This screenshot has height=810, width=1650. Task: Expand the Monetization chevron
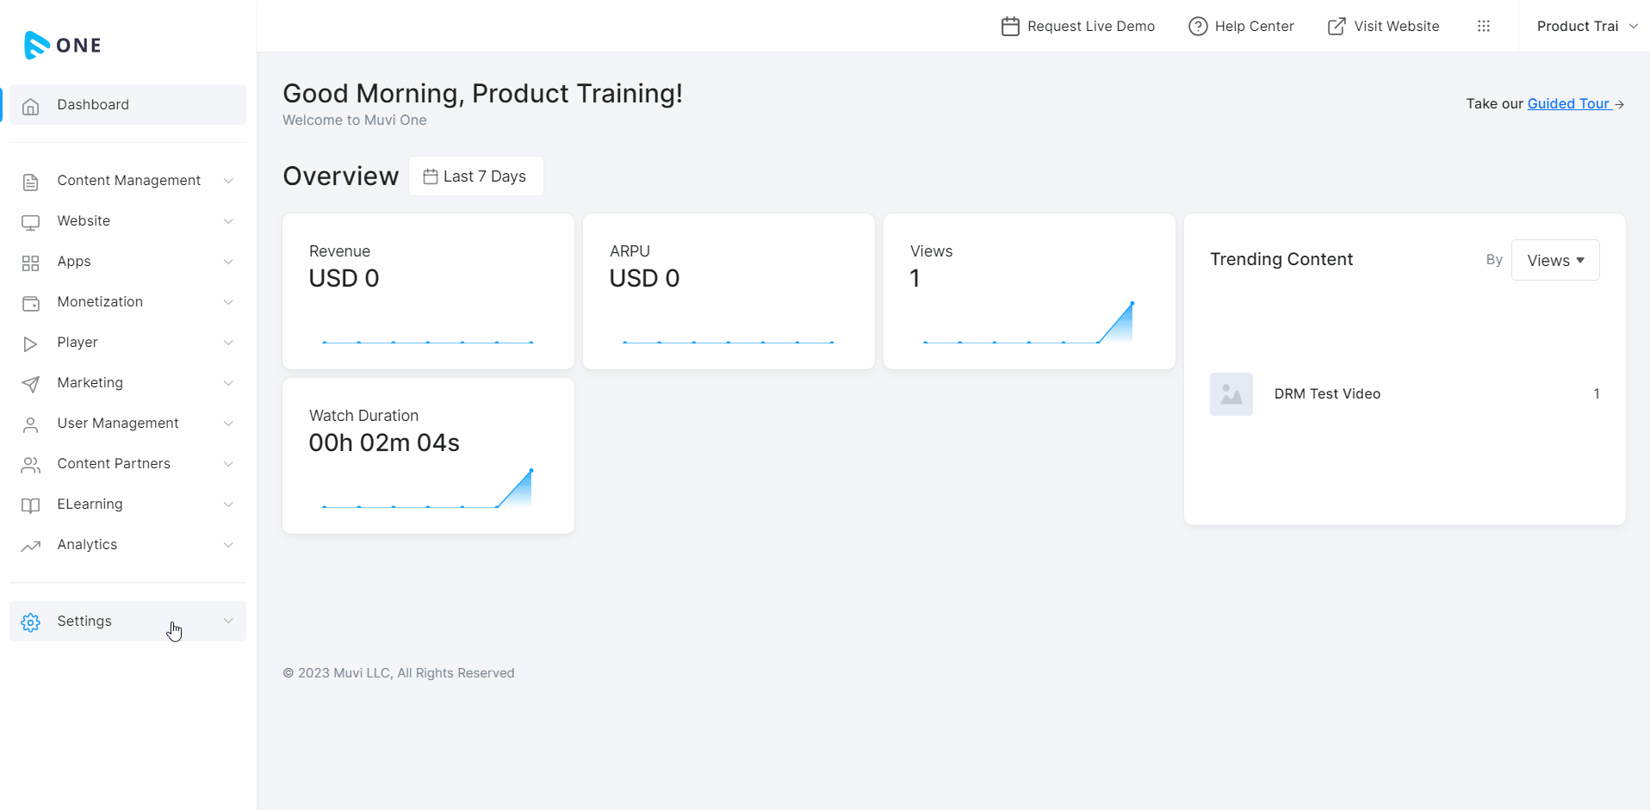(x=228, y=302)
